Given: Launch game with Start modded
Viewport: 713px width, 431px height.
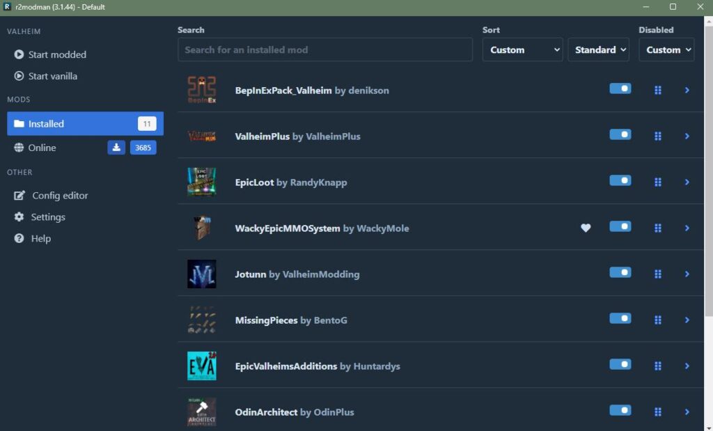Looking at the screenshot, I should [x=57, y=54].
